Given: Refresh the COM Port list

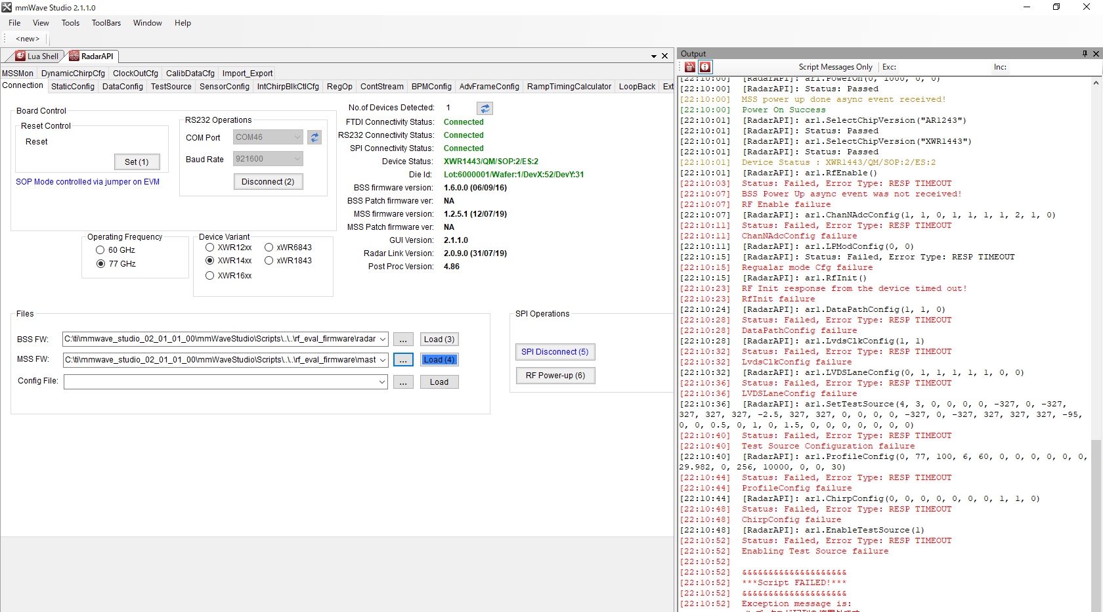Looking at the screenshot, I should pyautogui.click(x=314, y=137).
